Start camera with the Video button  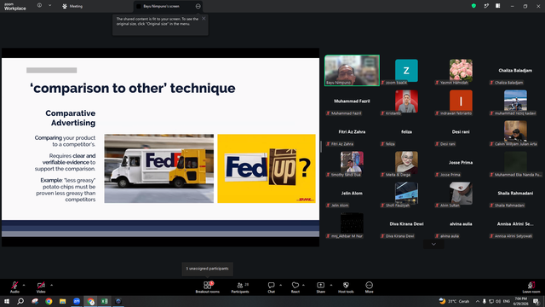41,287
